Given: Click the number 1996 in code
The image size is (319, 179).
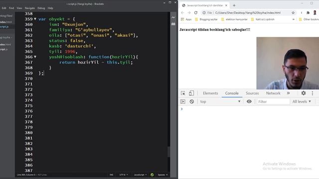Looking at the screenshot, I should click(x=70, y=52).
